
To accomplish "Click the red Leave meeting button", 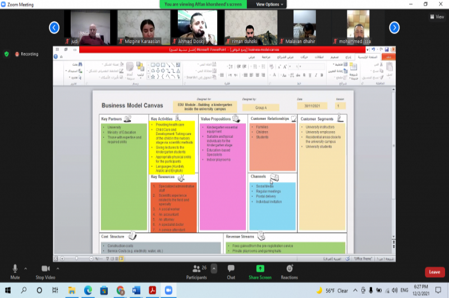I will click(434, 272).
